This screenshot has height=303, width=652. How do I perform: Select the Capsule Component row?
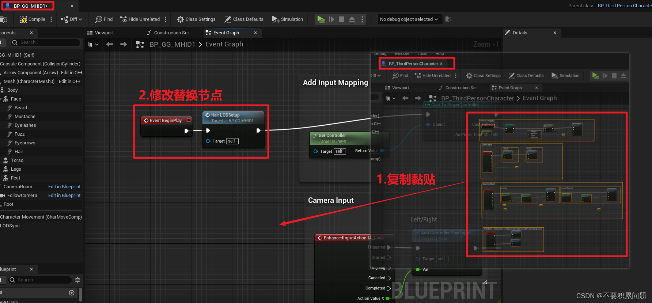point(40,64)
